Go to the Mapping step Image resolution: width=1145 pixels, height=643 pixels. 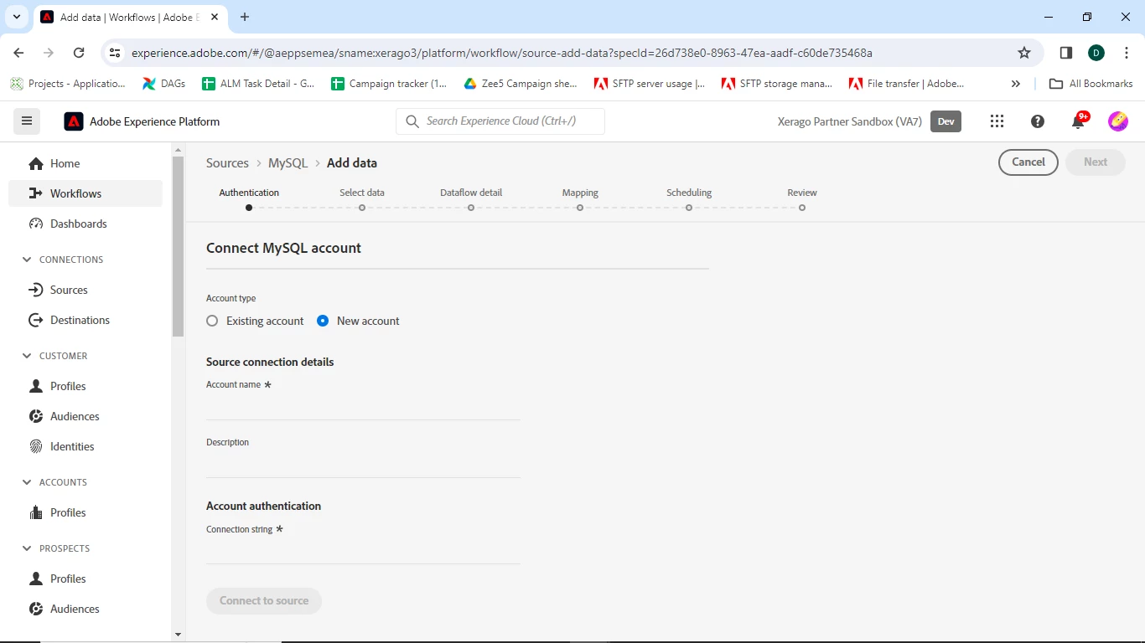tap(580, 199)
